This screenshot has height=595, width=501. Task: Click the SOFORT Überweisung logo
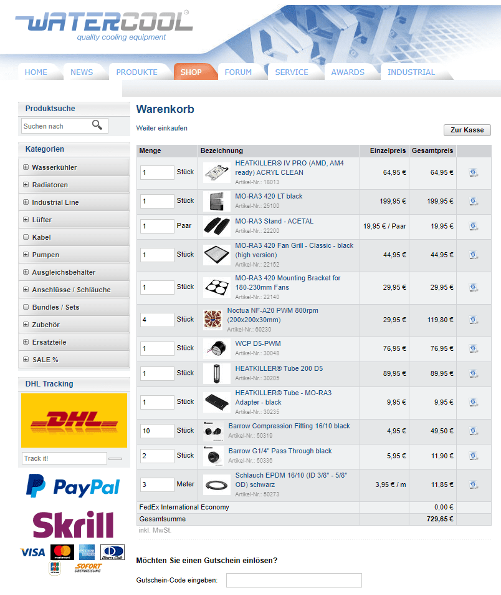click(88, 568)
